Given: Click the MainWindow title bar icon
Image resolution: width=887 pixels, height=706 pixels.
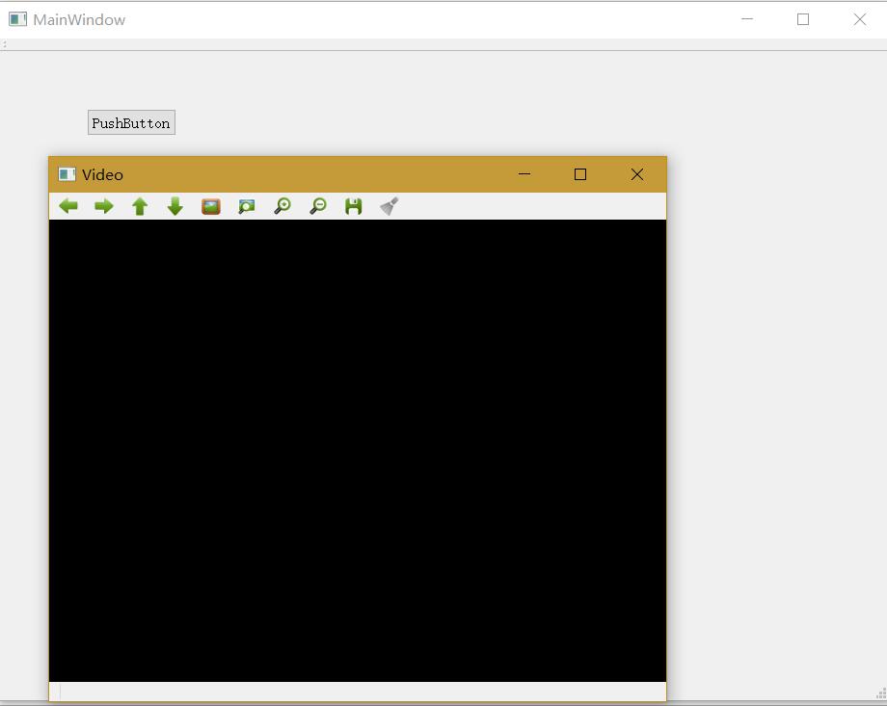Looking at the screenshot, I should point(17,19).
